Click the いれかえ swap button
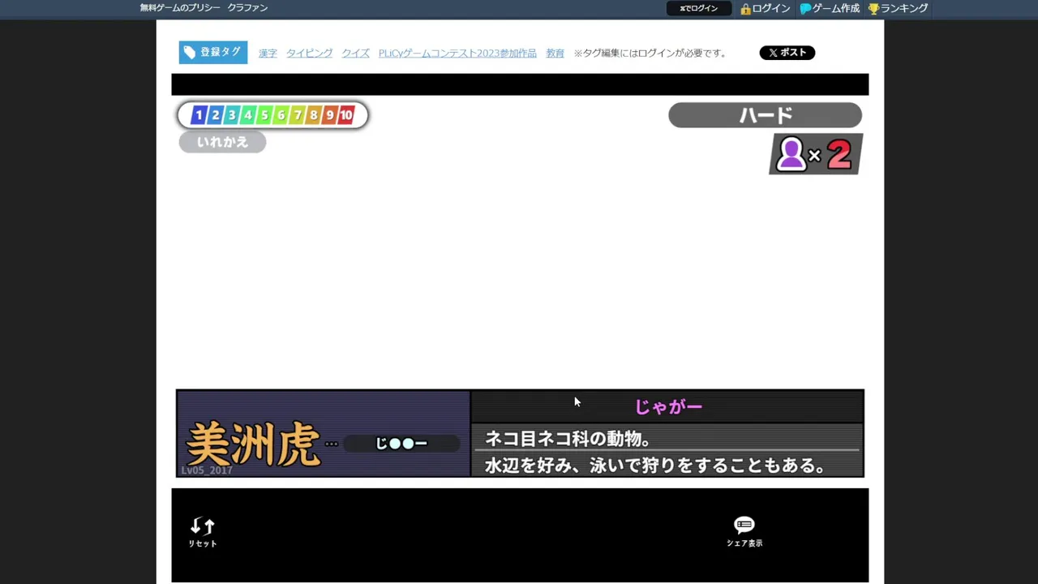The width and height of the screenshot is (1038, 584). pyautogui.click(x=222, y=142)
